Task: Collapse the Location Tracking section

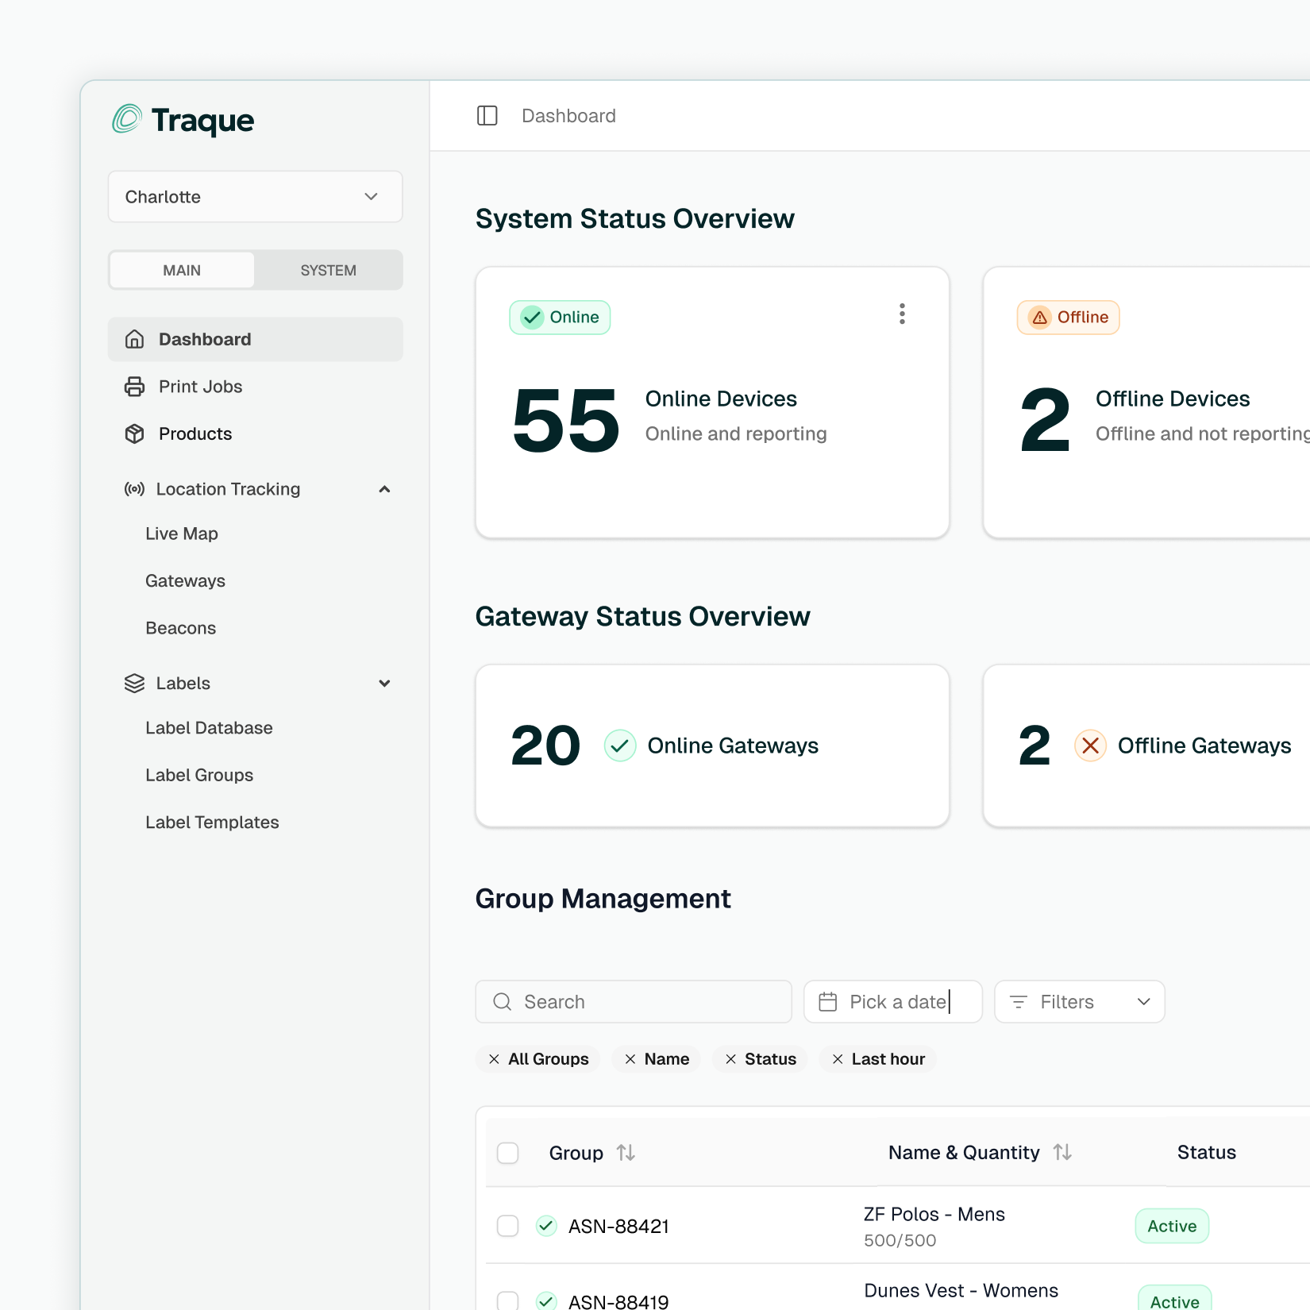Action: [x=384, y=489]
